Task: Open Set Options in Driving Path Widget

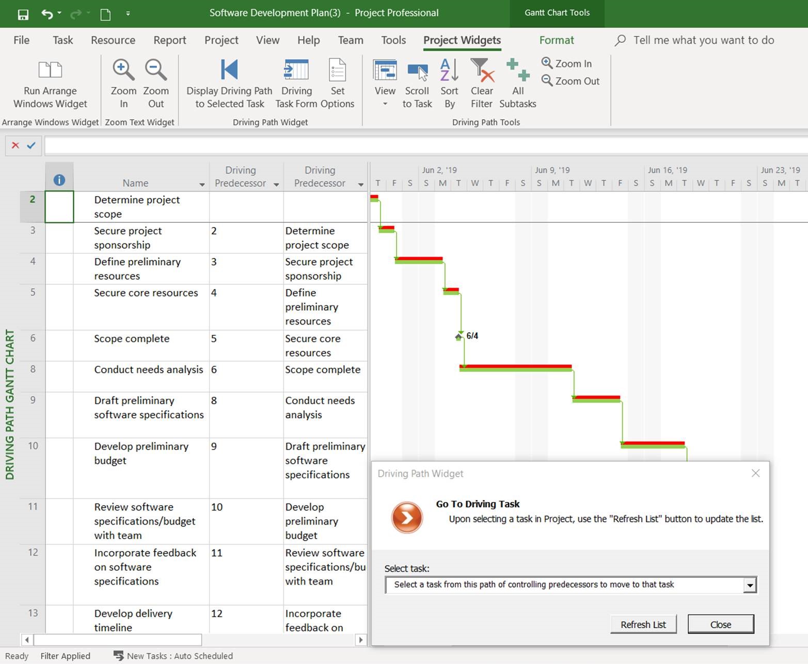Action: point(337,70)
